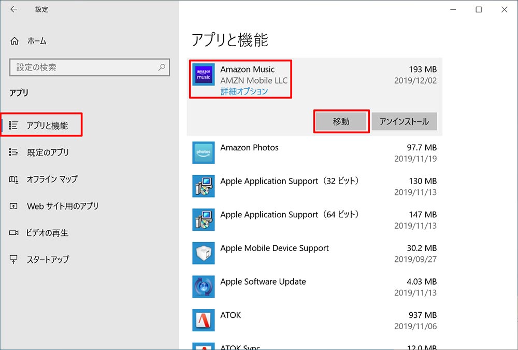Click the Amazon Photos app icon
This screenshot has height=350, width=518.
[204, 152]
